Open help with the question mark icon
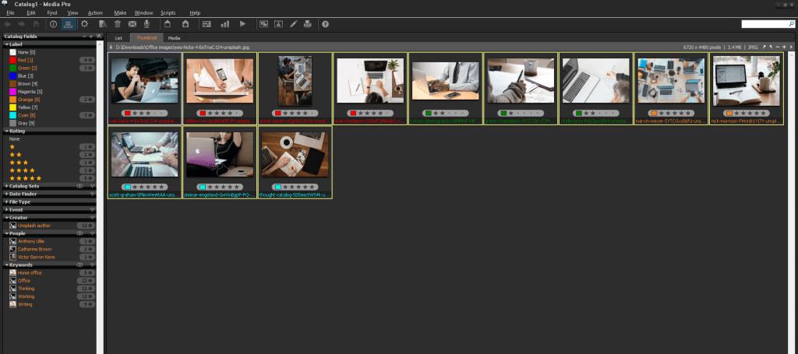 tap(325, 24)
